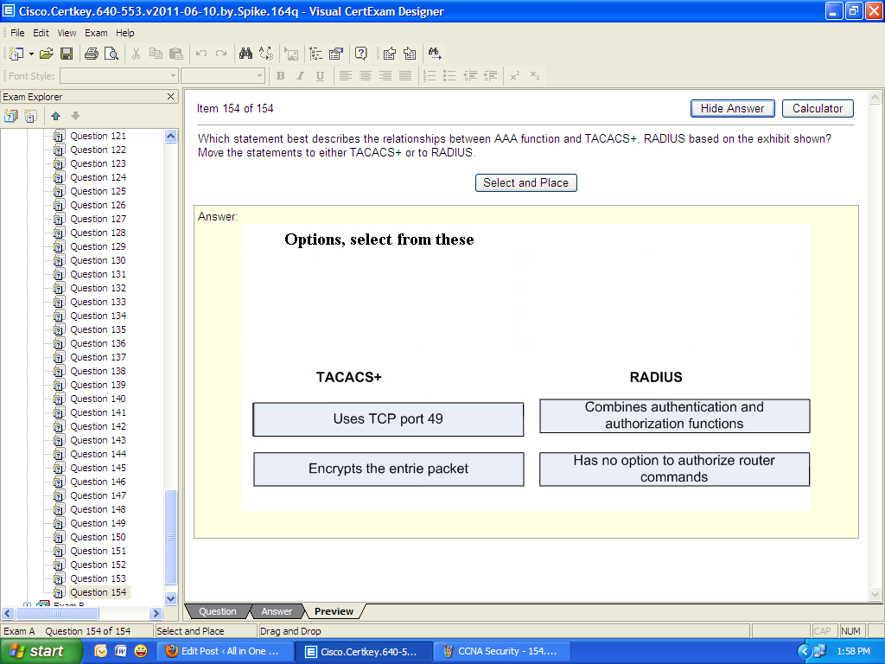Viewport: 885px width, 664px height.
Task: Click the Move Up arrow in Exam Explorer
Action: (55, 116)
